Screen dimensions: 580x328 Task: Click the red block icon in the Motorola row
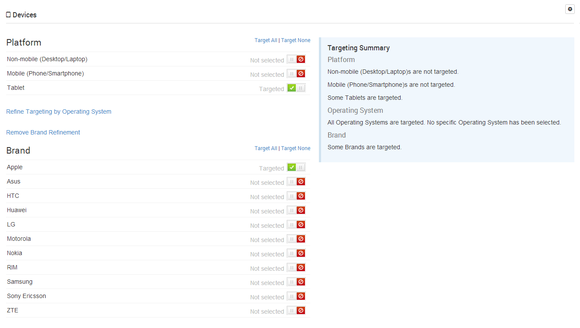301,239
